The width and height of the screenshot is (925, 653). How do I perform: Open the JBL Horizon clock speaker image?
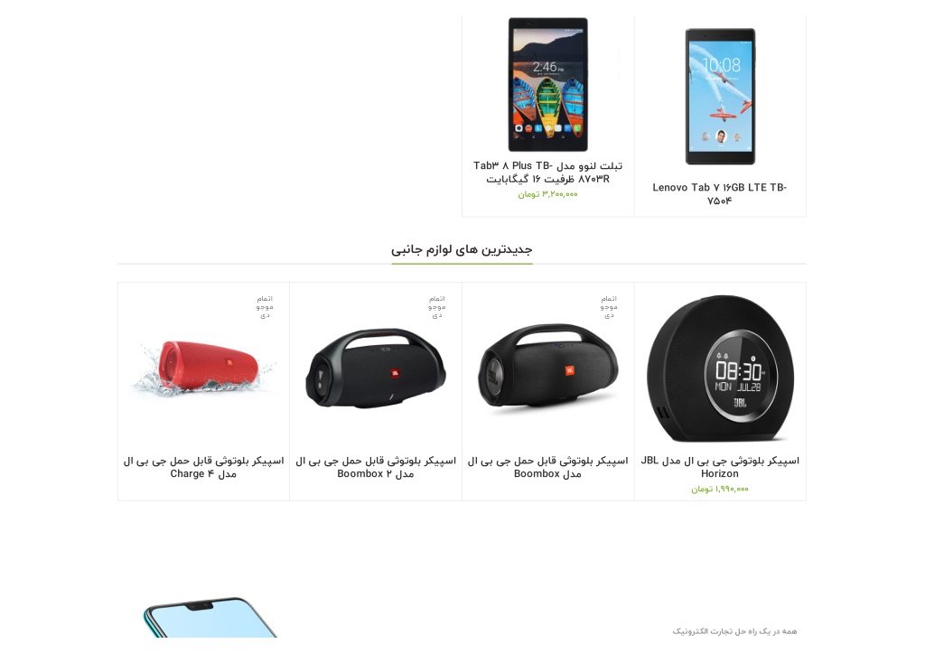(720, 368)
